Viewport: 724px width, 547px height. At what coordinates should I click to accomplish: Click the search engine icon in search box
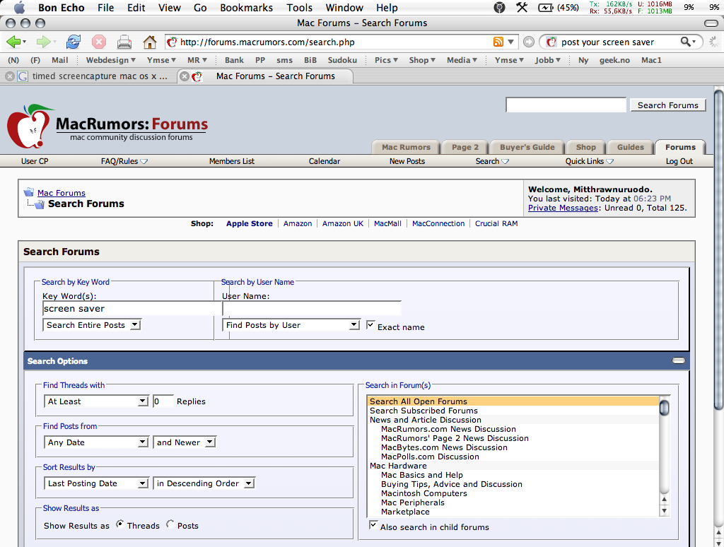pos(551,42)
